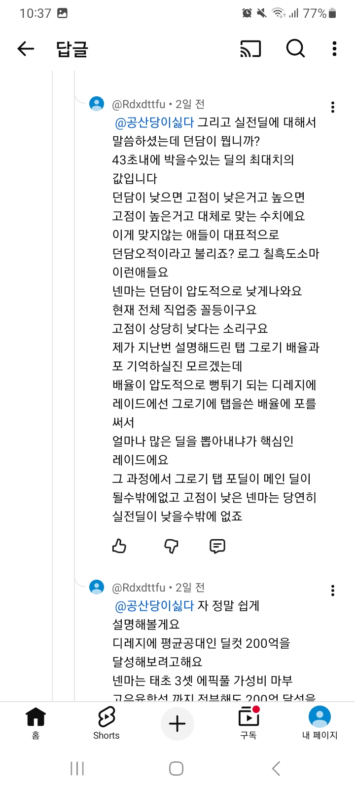The image size is (355, 790).
Task: Open the 구독 subscriptions tab
Action: click(248, 723)
